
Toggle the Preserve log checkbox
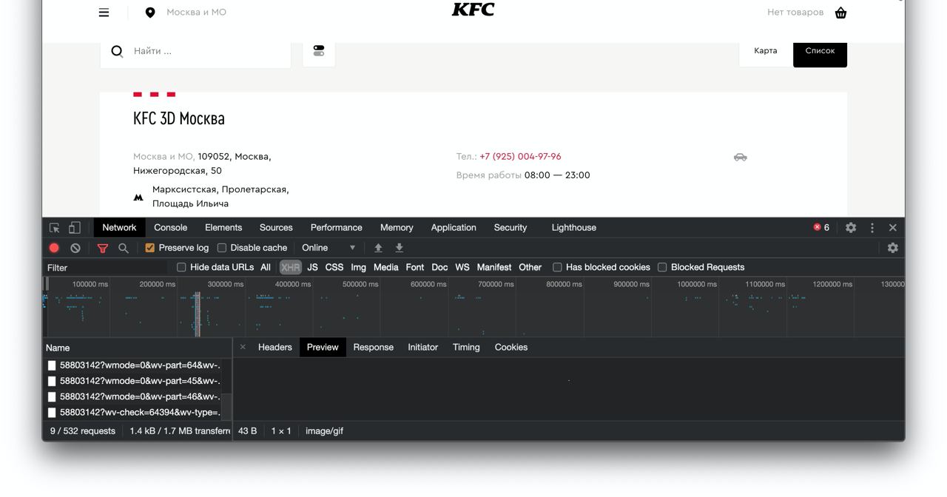pyautogui.click(x=149, y=248)
